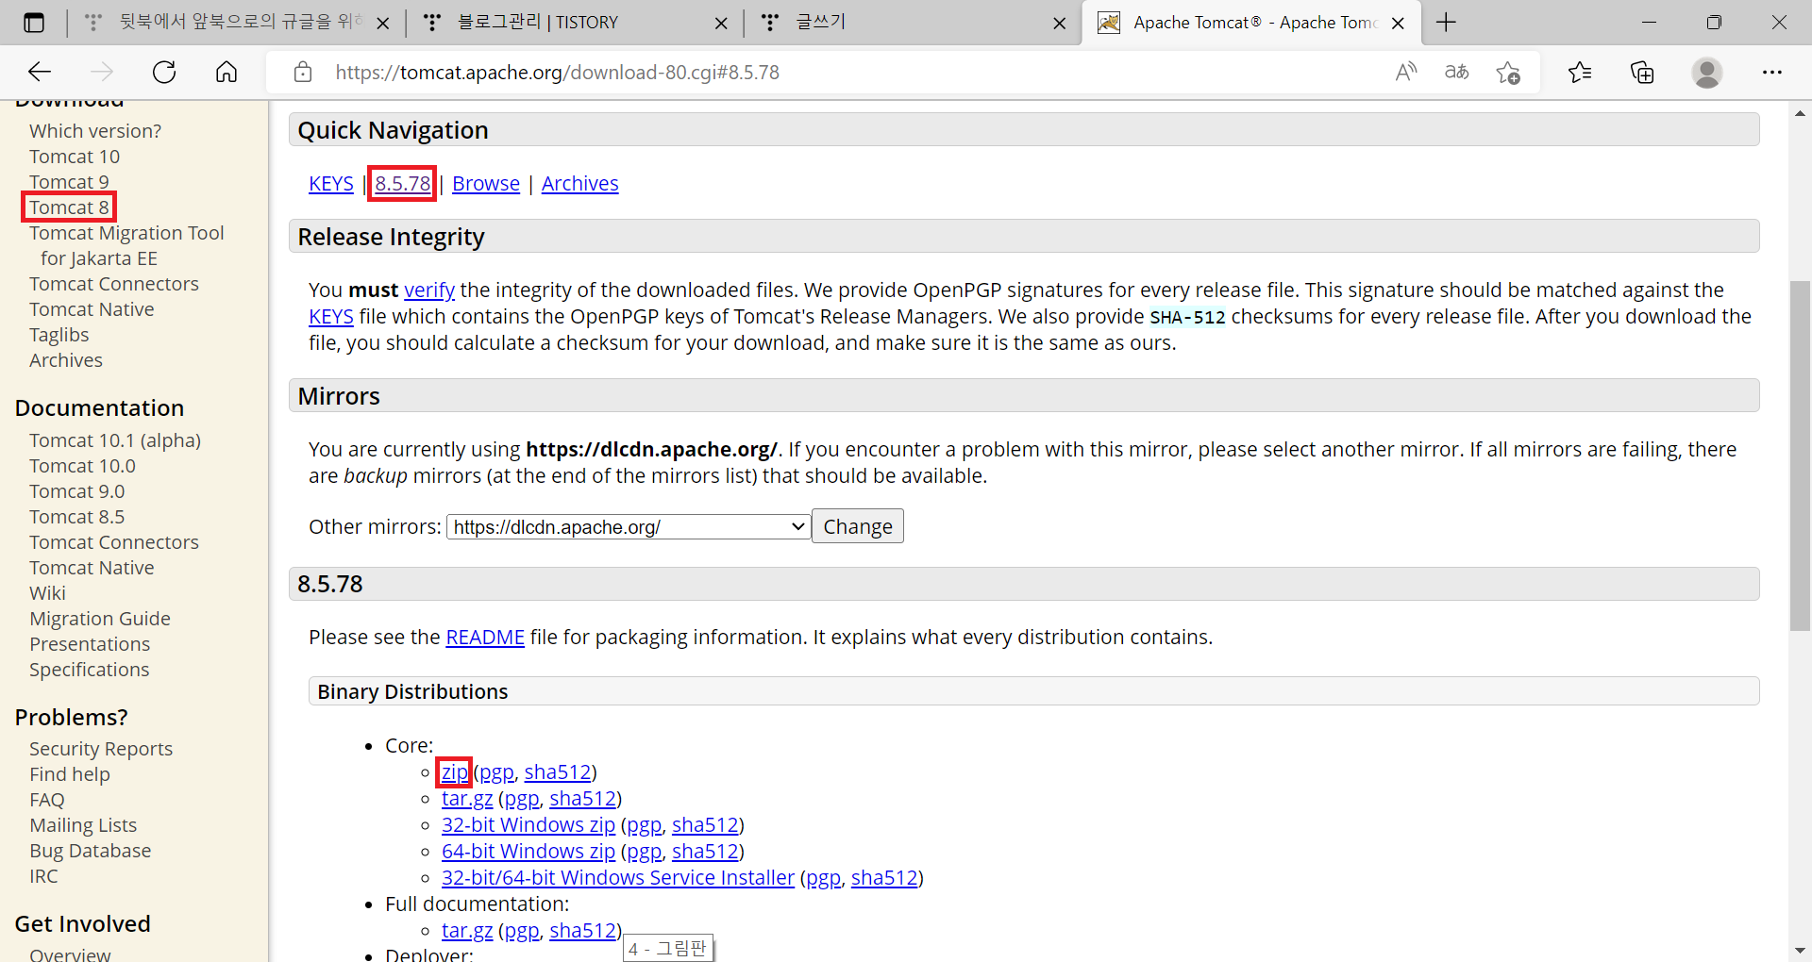Open browser Settings and more menu
Image resolution: width=1812 pixels, height=962 pixels.
click(x=1771, y=72)
